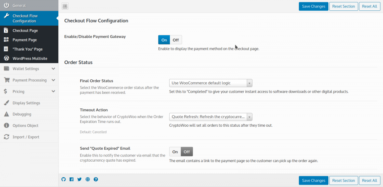
Task: Open the GitHub icon link in footer
Action: pos(64,180)
